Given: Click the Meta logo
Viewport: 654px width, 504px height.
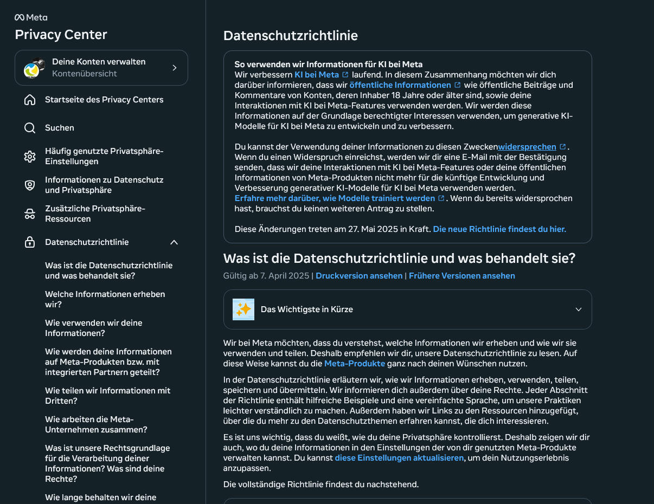Looking at the screenshot, I should click(x=31, y=17).
